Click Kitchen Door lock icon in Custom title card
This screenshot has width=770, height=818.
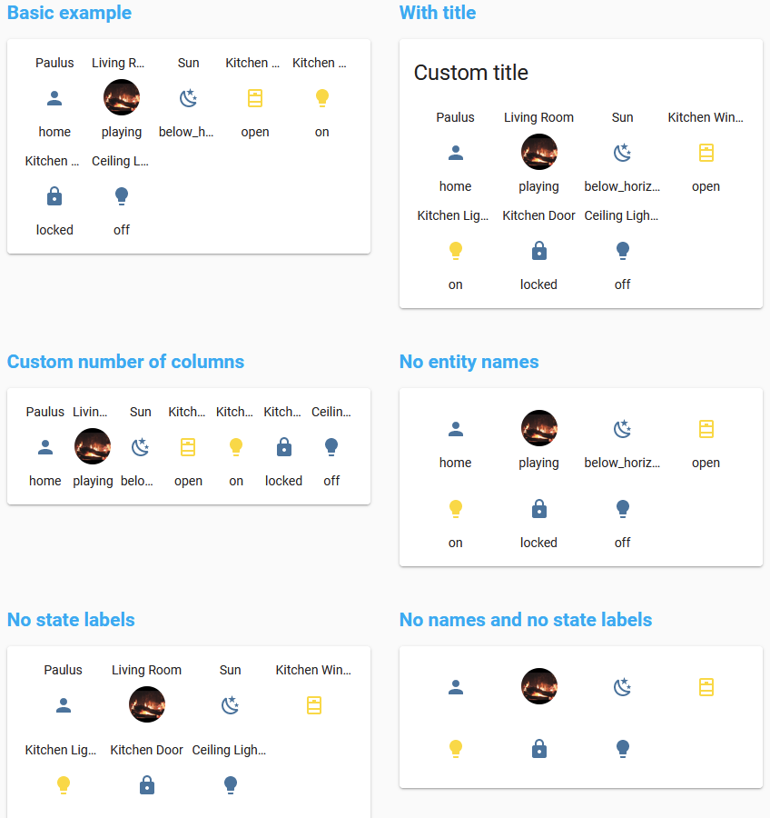tap(538, 251)
